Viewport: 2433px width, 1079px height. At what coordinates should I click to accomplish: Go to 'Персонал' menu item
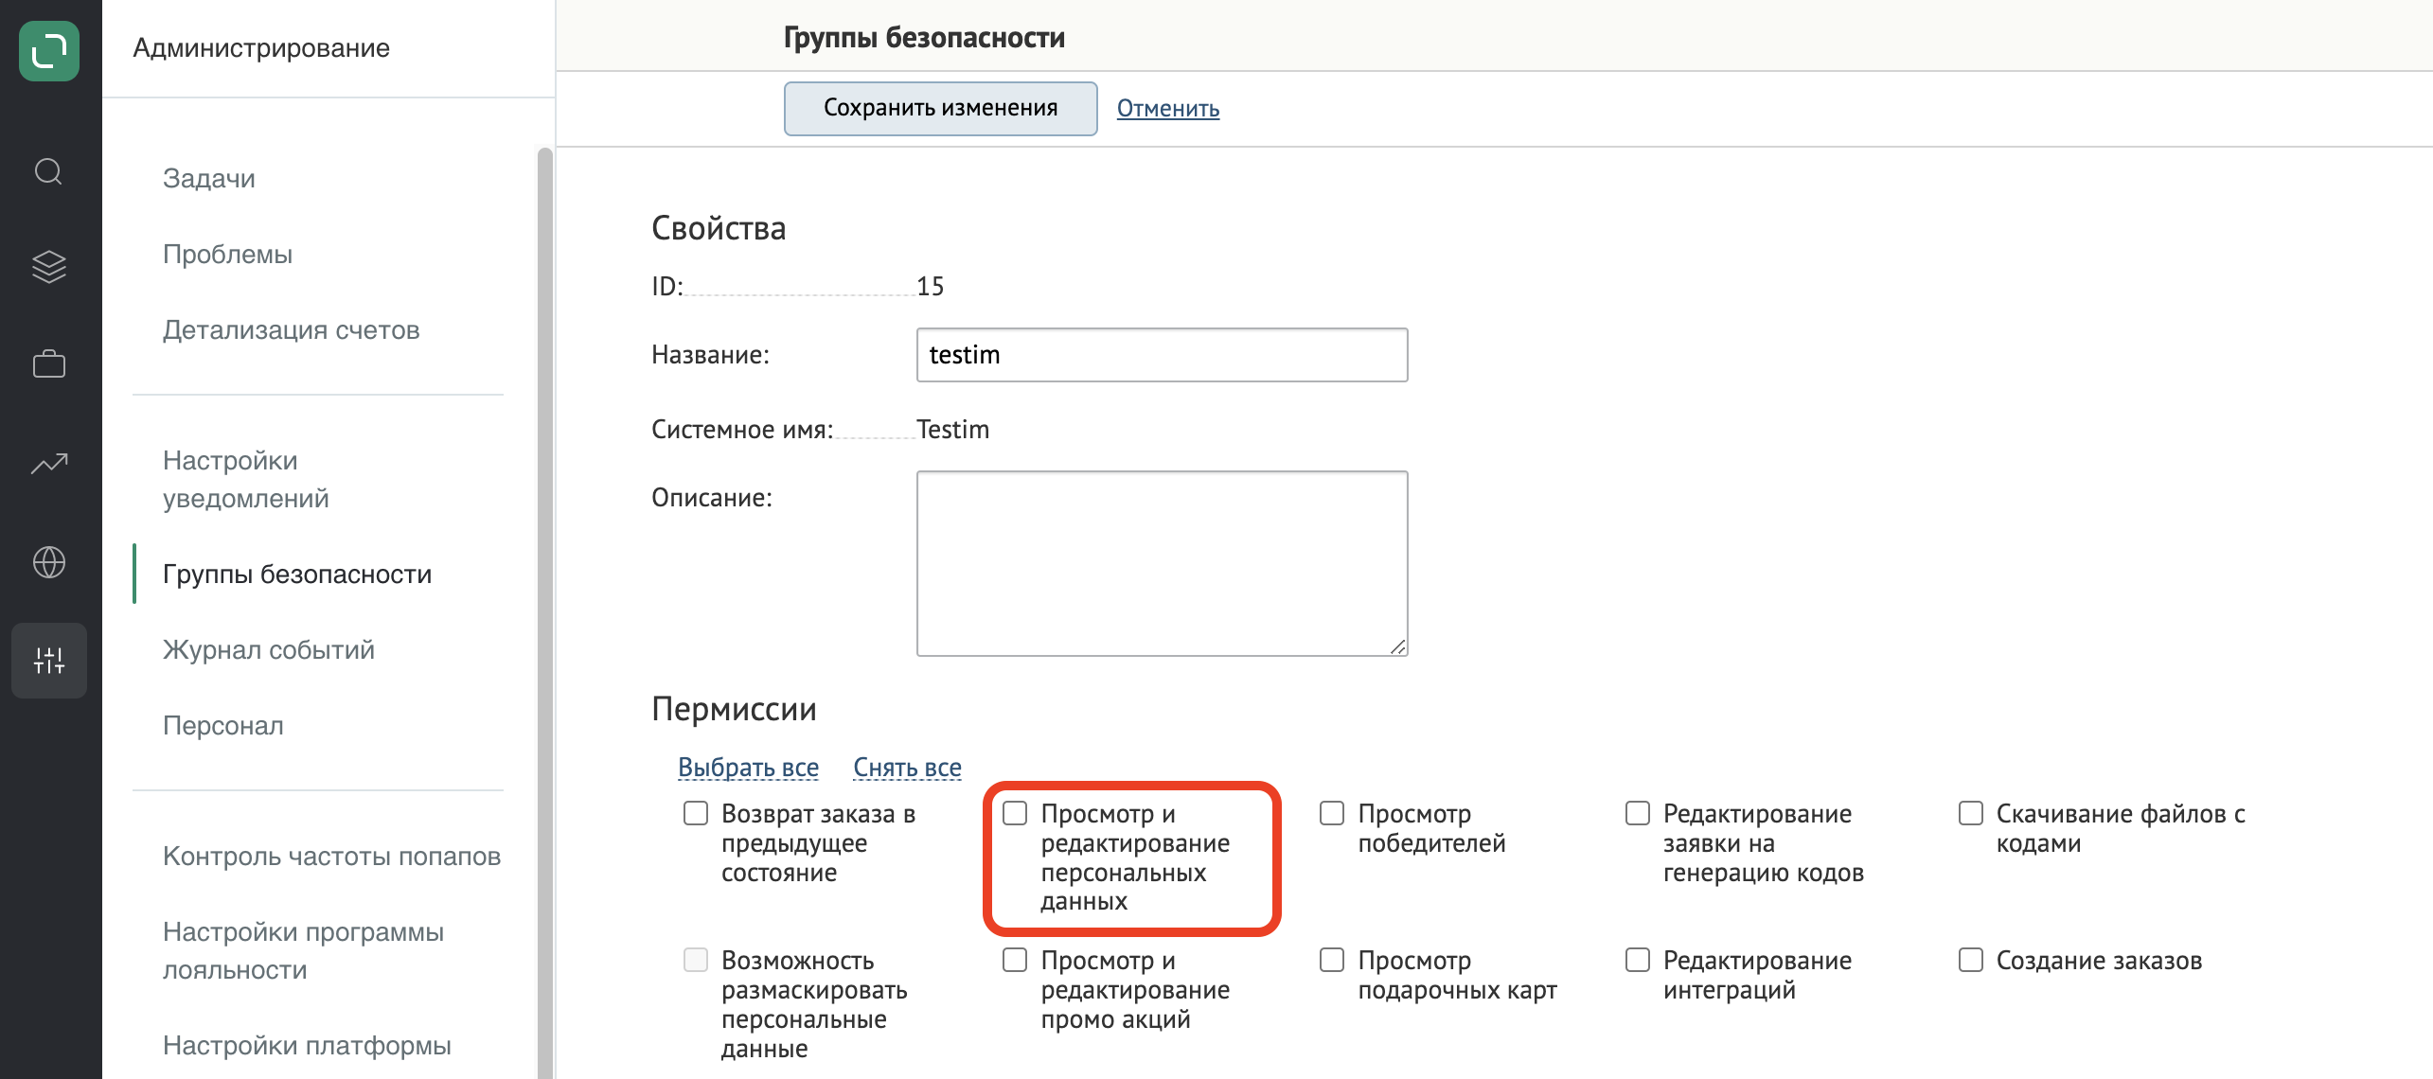point(223,725)
